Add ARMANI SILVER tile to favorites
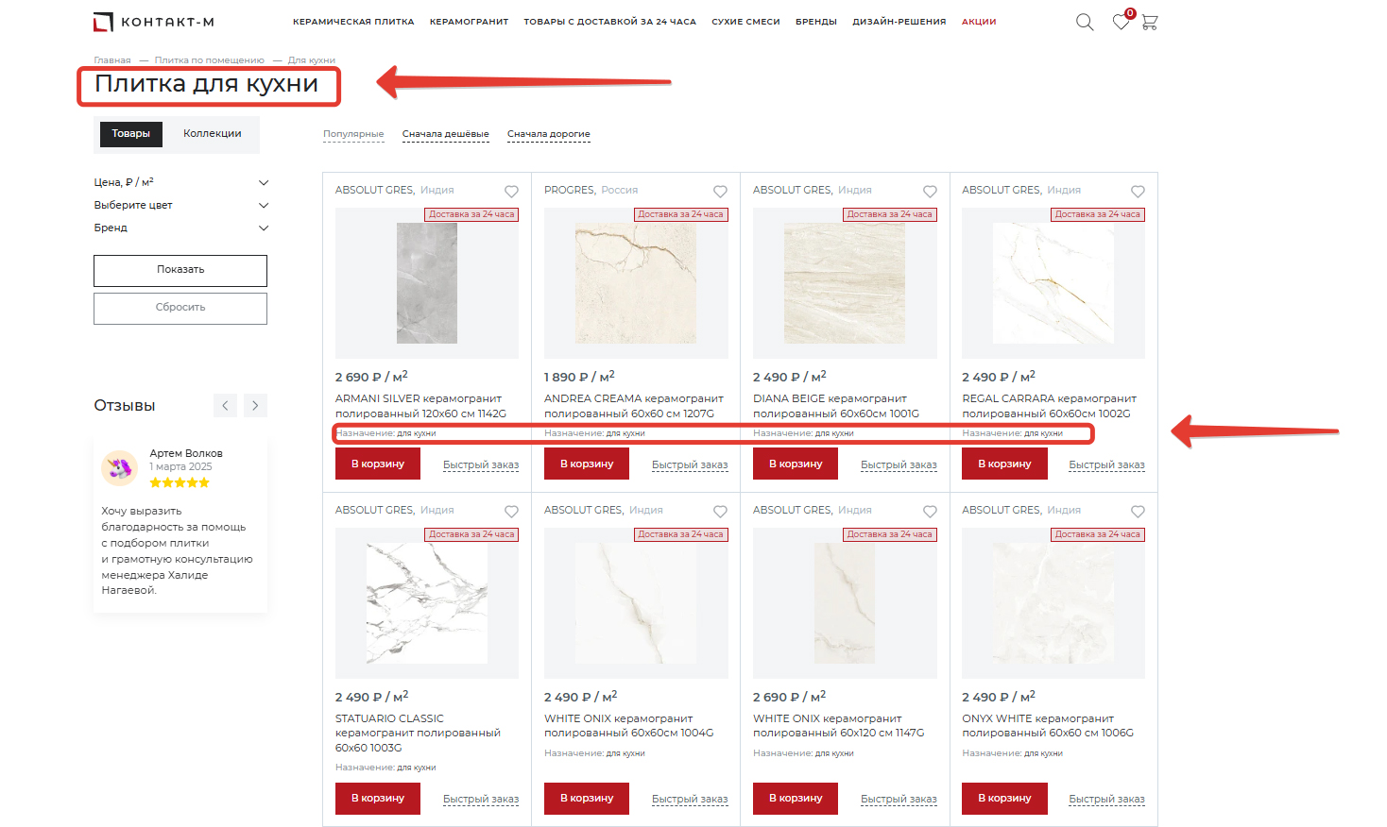The height and width of the screenshot is (827, 1387). click(x=511, y=192)
